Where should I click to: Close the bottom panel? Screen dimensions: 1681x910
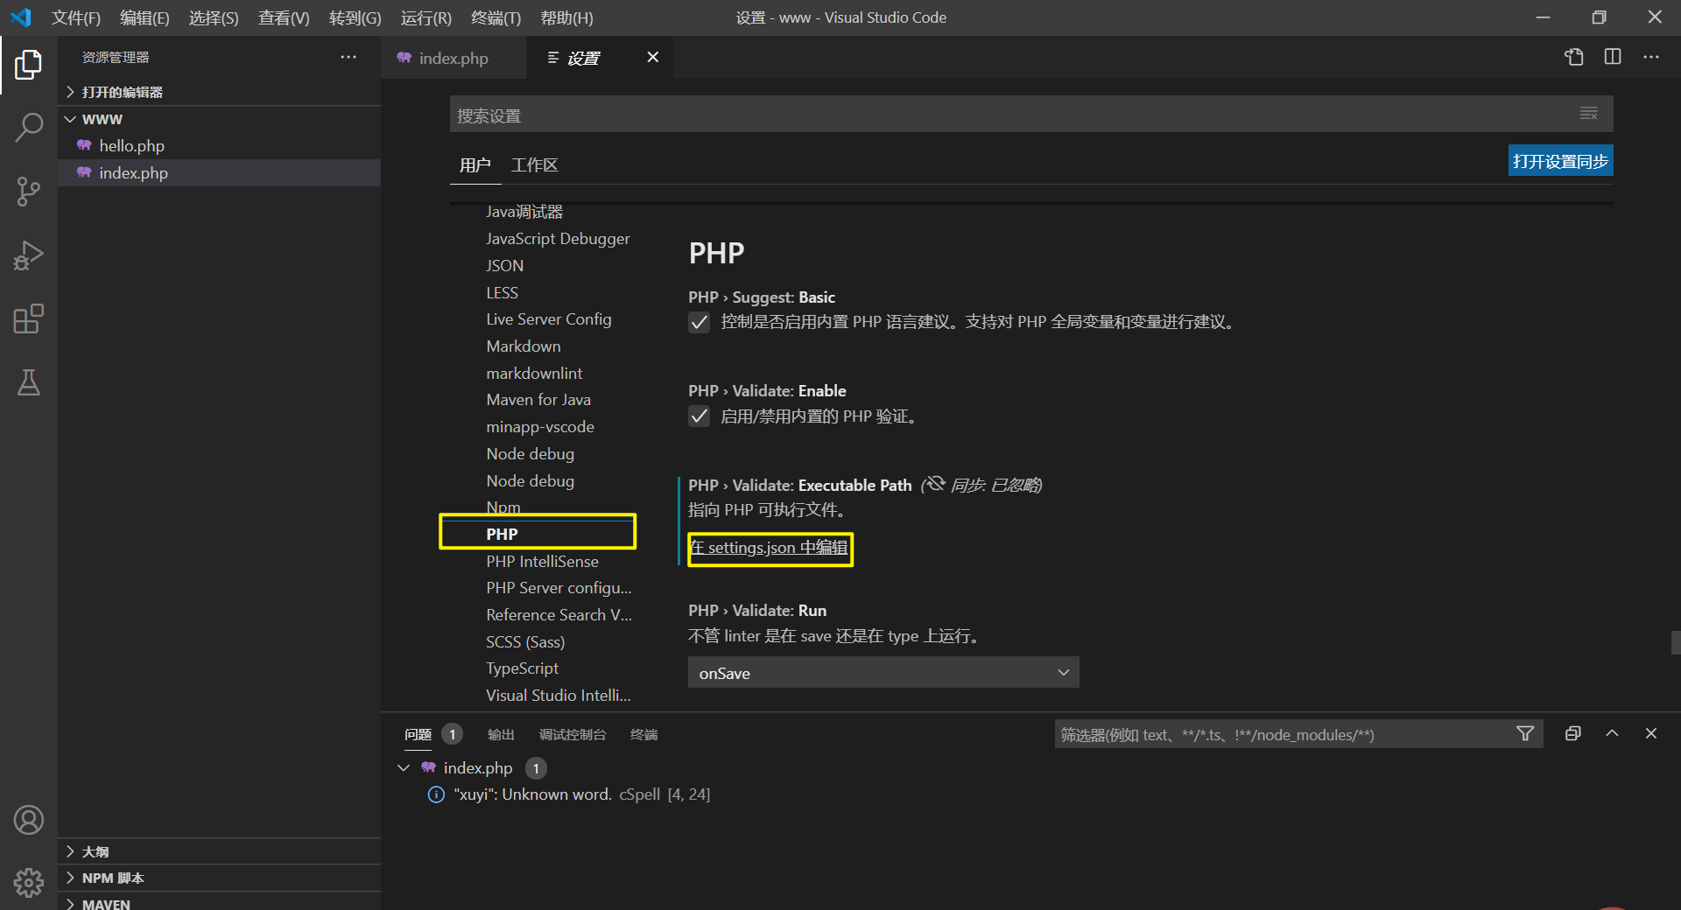click(1651, 734)
